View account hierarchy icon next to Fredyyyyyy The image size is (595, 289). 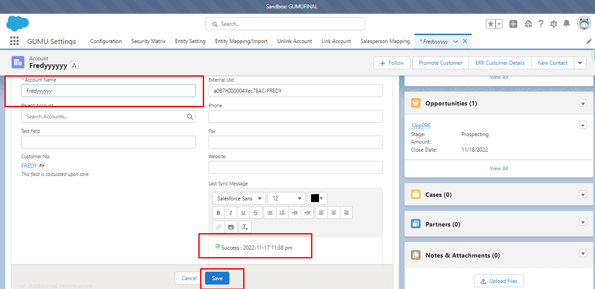74,66
